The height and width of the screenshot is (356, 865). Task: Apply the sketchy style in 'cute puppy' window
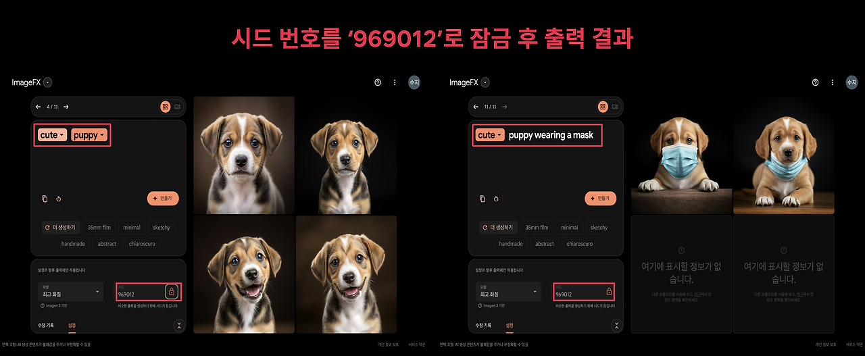coord(162,228)
